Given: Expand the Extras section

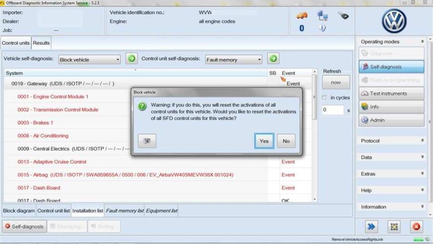Looking at the screenshot, I should (422, 174).
